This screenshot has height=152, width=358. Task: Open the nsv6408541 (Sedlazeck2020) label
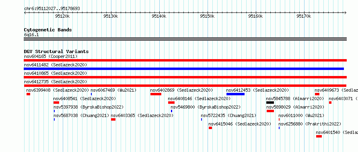(x=85, y=99)
